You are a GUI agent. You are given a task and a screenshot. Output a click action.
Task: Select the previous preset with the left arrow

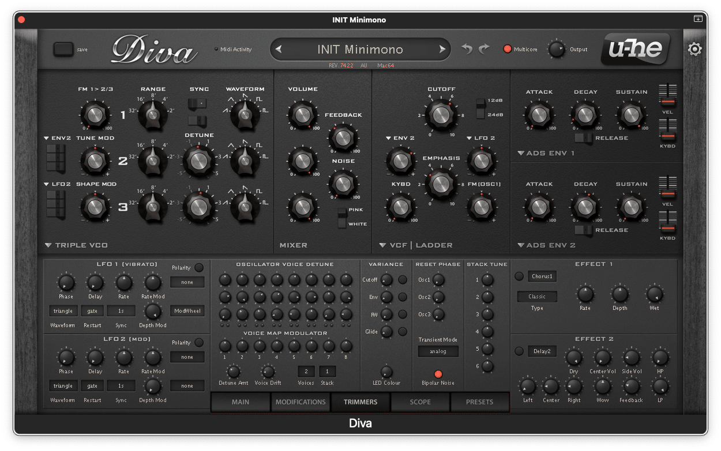coord(279,50)
